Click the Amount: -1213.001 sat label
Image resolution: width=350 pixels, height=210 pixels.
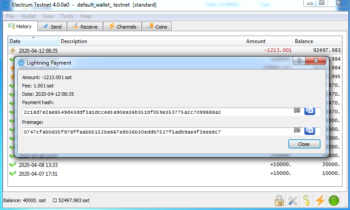tap(47, 77)
